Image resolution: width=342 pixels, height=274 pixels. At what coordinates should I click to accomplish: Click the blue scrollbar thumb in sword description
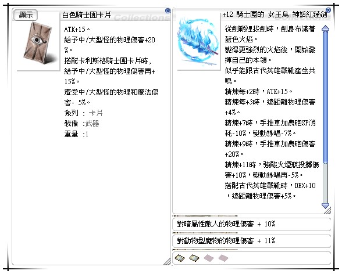[325, 97]
